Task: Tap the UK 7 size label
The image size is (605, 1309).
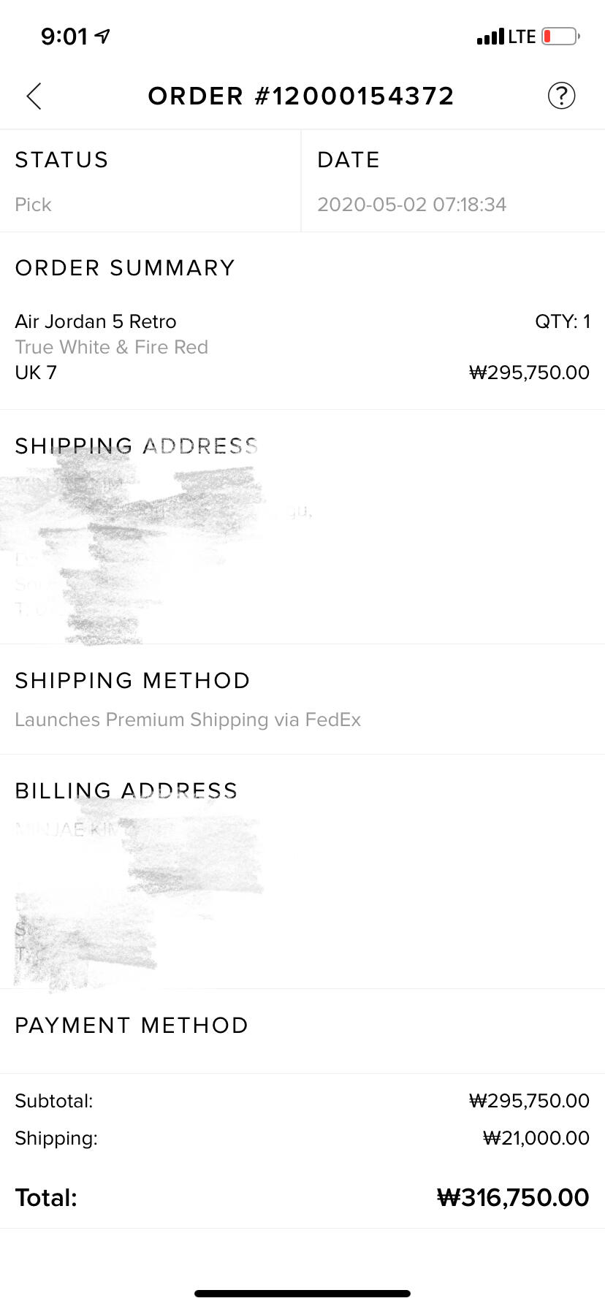Action: 36,373
